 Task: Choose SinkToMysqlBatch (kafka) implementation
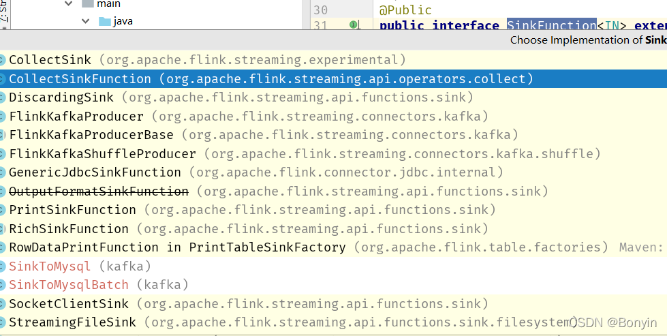334,284
